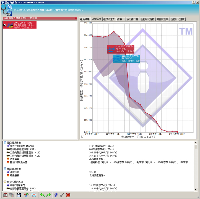Open the 热门排行榜 tab
Screen dimensions: 200x199
[132, 19]
